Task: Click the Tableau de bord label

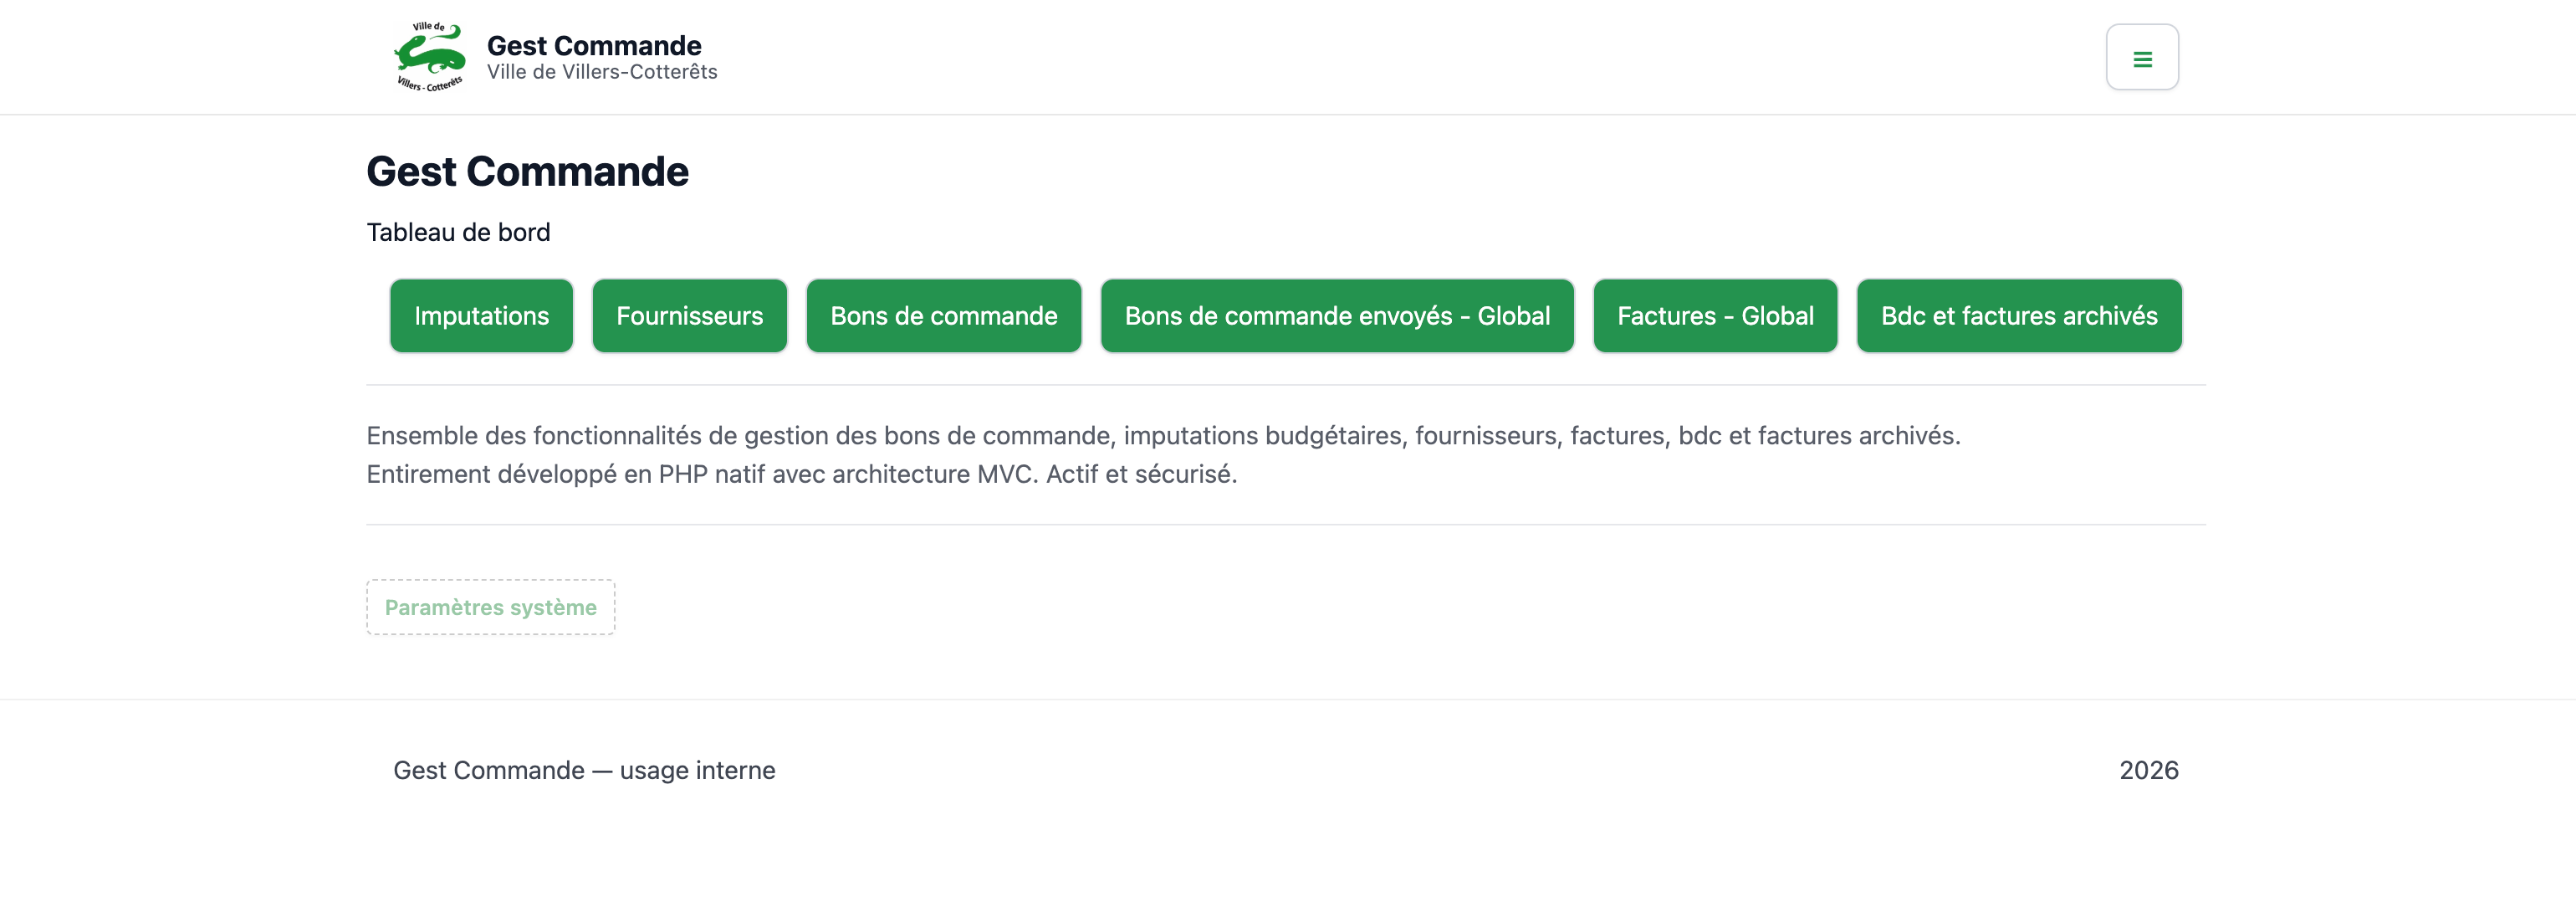Action: (458, 232)
